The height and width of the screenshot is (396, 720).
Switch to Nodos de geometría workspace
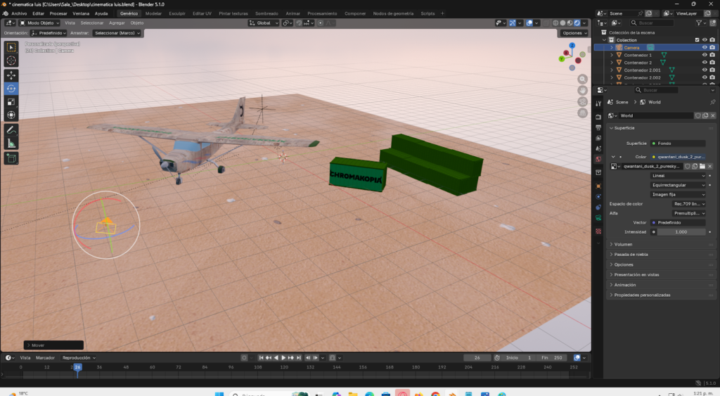click(x=393, y=14)
